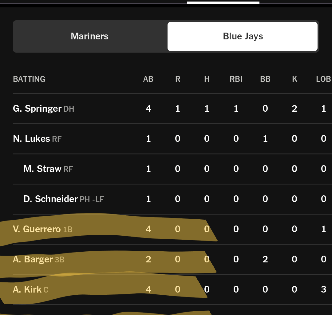Select Kirk's LOB value of 3

323,289
